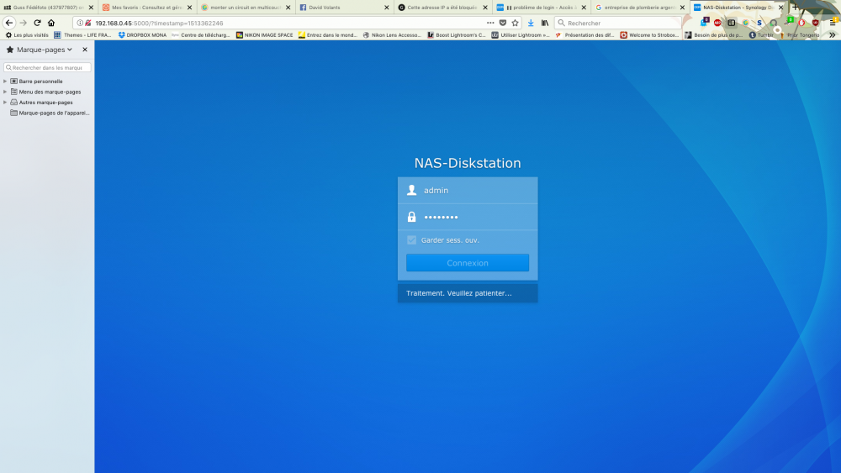Close the NAS-Diskstation tab
The image size is (841, 473).
pos(781,8)
